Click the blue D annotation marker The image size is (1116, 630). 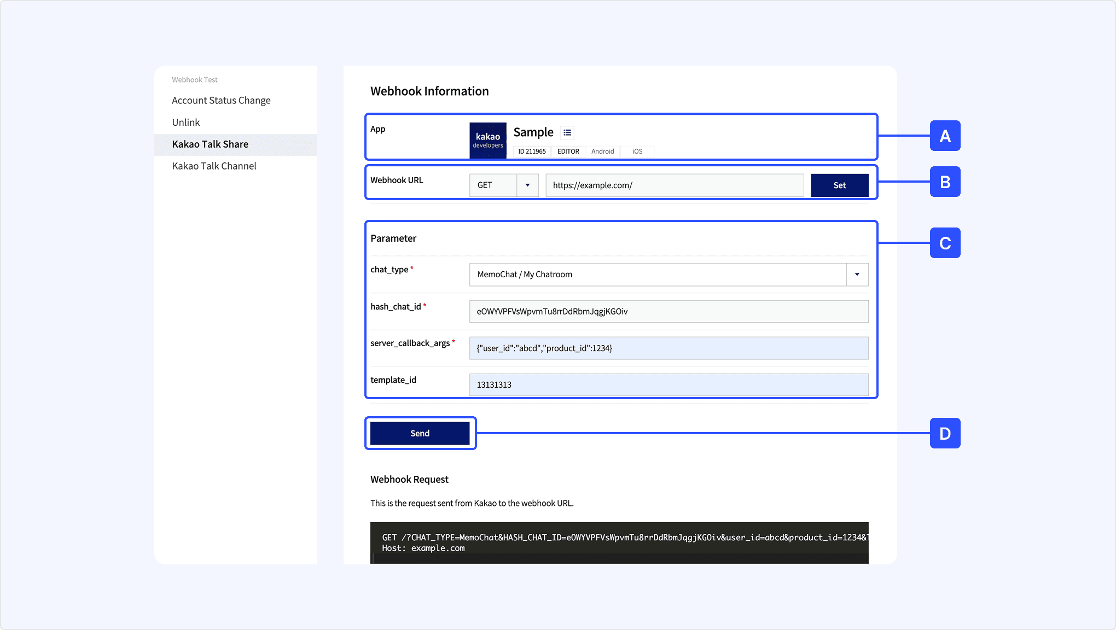click(945, 433)
